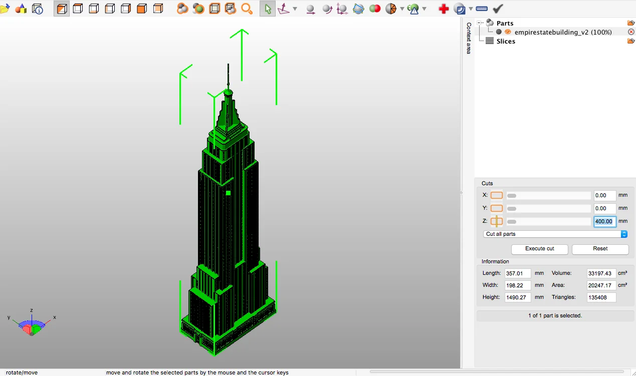The height and width of the screenshot is (376, 636).
Task: Toggle eye visibility for empirestatebuilding_v2
Action: pos(508,32)
